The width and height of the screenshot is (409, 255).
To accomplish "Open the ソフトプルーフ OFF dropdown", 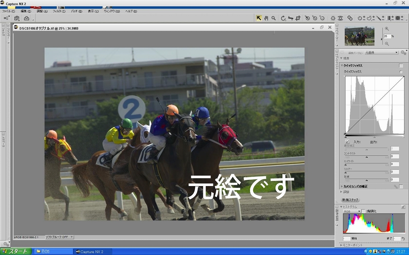I will (60, 237).
